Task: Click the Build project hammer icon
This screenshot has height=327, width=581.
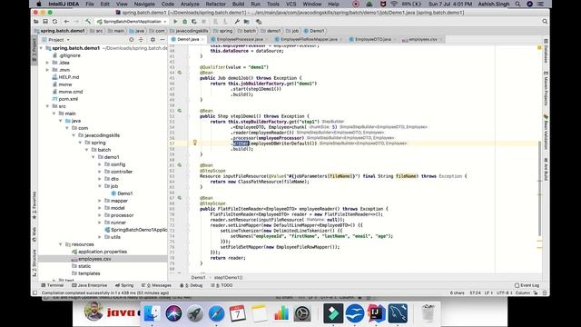Action: pyautogui.click(x=88, y=22)
